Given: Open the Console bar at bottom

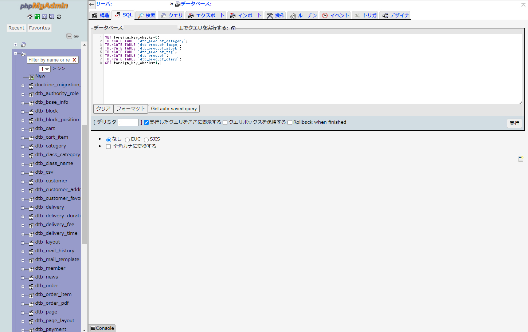Looking at the screenshot, I should click(x=102, y=328).
